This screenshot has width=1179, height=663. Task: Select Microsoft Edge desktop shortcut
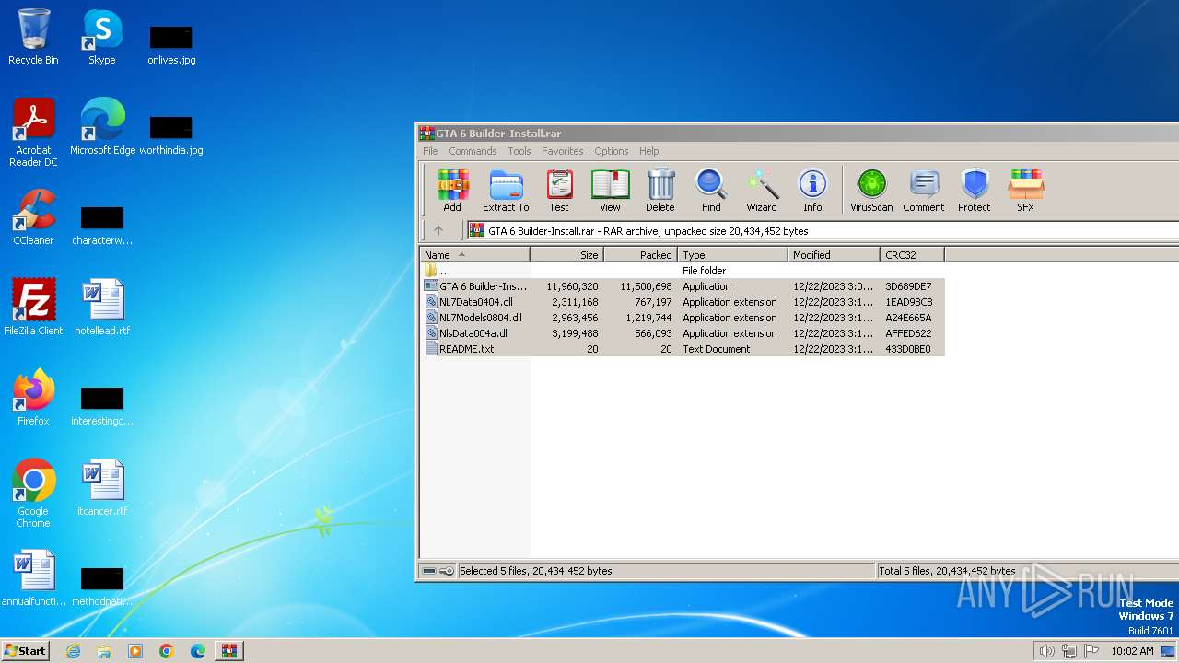(x=102, y=127)
